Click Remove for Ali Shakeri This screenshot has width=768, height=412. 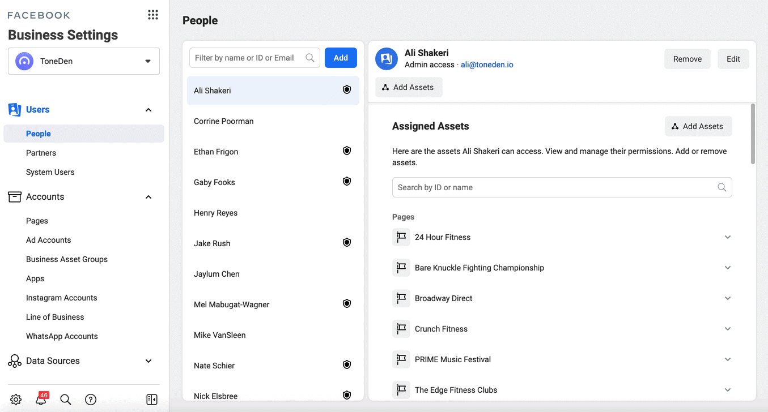(x=688, y=59)
